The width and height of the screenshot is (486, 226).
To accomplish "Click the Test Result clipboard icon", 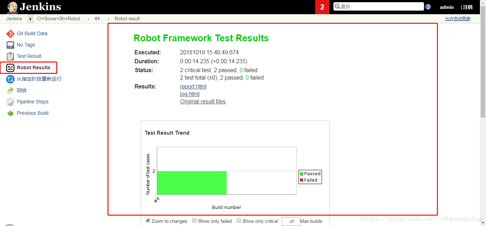I will coord(10,56).
